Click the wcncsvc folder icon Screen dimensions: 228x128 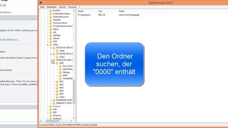tap(51, 106)
